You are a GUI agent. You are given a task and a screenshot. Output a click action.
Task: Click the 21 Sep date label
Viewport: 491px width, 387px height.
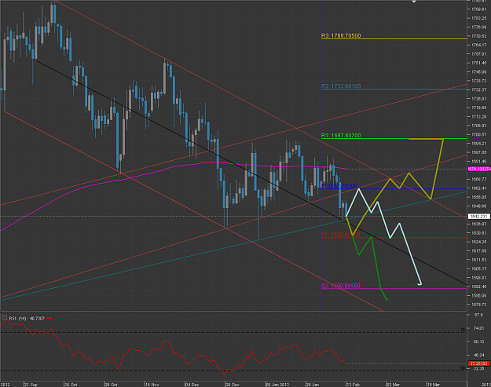31,385
